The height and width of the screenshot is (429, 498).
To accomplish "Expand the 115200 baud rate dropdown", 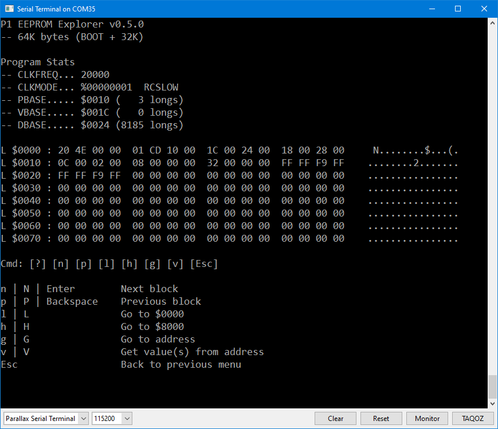I will click(x=112, y=419).
